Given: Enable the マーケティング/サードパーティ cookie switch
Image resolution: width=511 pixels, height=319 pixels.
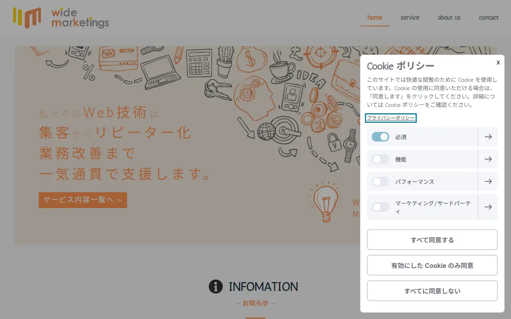Looking at the screenshot, I should point(380,207).
